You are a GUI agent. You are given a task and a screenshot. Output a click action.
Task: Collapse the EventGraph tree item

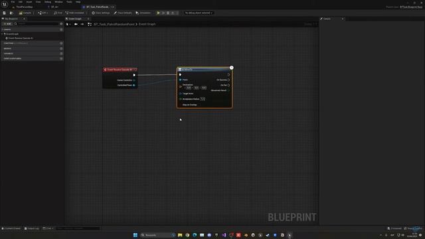[3, 34]
